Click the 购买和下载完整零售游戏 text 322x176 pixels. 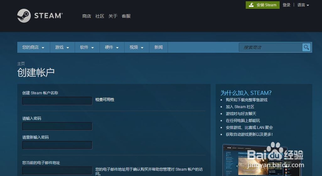247,100
